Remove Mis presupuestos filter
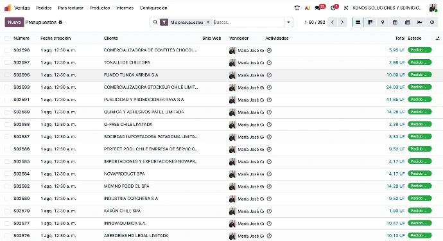443x241 pixels. coord(208,22)
